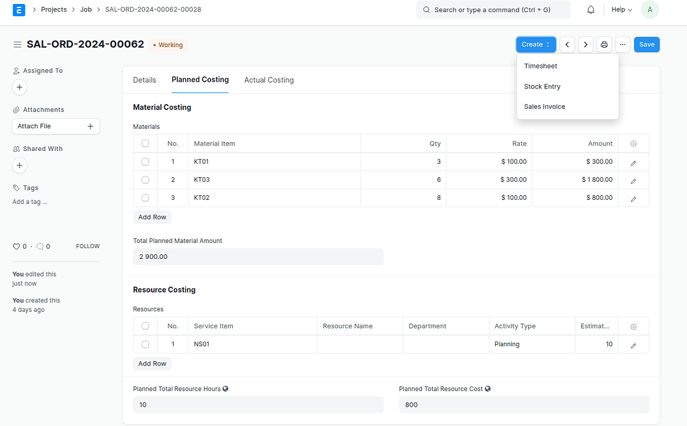
Task: Open the print icon in the toolbar
Action: point(604,44)
